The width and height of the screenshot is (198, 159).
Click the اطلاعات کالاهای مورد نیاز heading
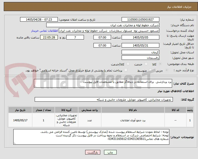176,91
